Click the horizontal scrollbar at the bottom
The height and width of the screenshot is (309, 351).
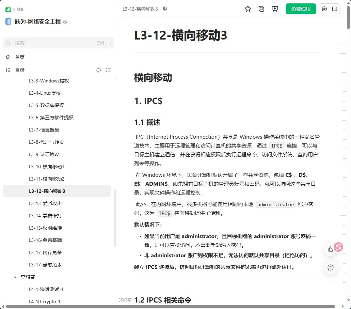[170, 306]
